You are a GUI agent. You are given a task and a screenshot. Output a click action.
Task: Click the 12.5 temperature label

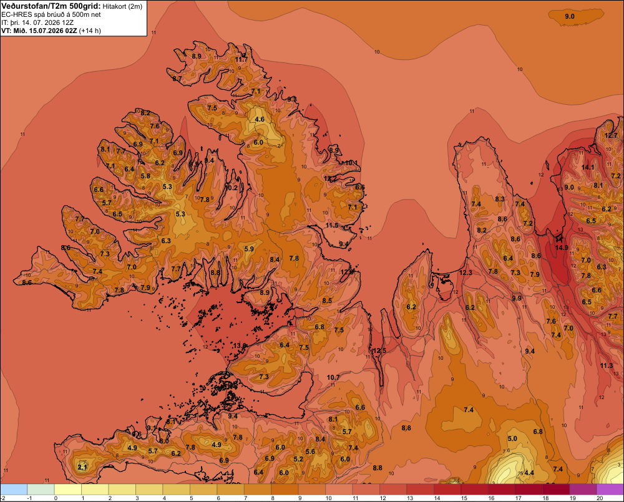tap(379, 350)
